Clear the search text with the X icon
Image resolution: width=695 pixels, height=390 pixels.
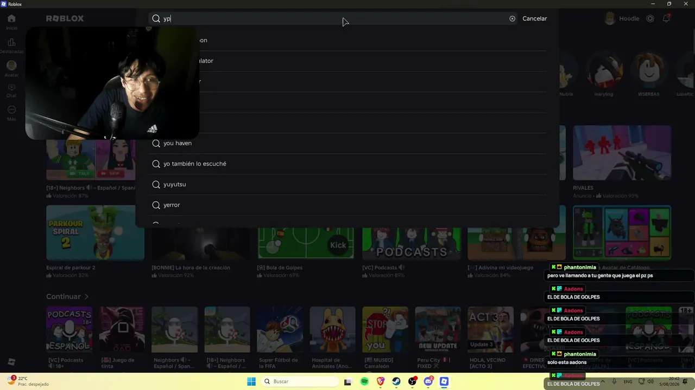512,18
